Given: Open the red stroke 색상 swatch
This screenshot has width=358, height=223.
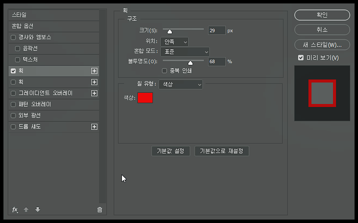Looking at the screenshot, I should click(x=145, y=98).
